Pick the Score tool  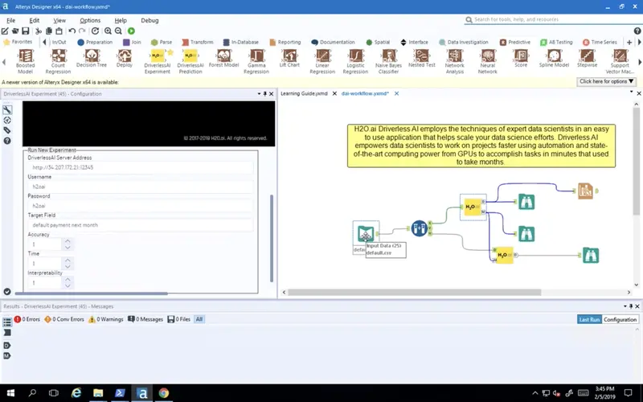click(x=521, y=59)
